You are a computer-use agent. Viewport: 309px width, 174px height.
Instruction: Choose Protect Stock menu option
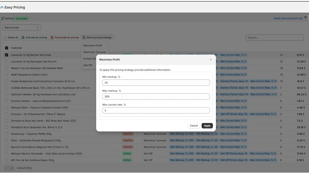point(90,59)
